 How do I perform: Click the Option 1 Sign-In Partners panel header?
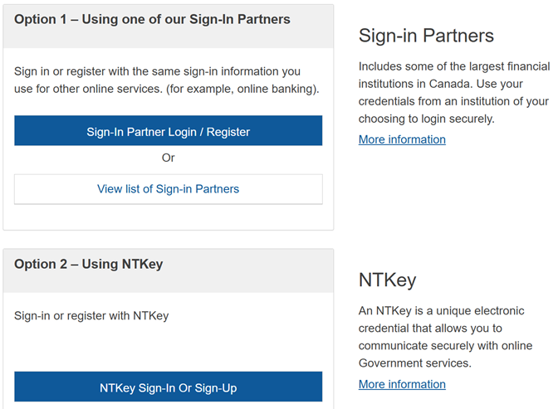pyautogui.click(x=152, y=19)
